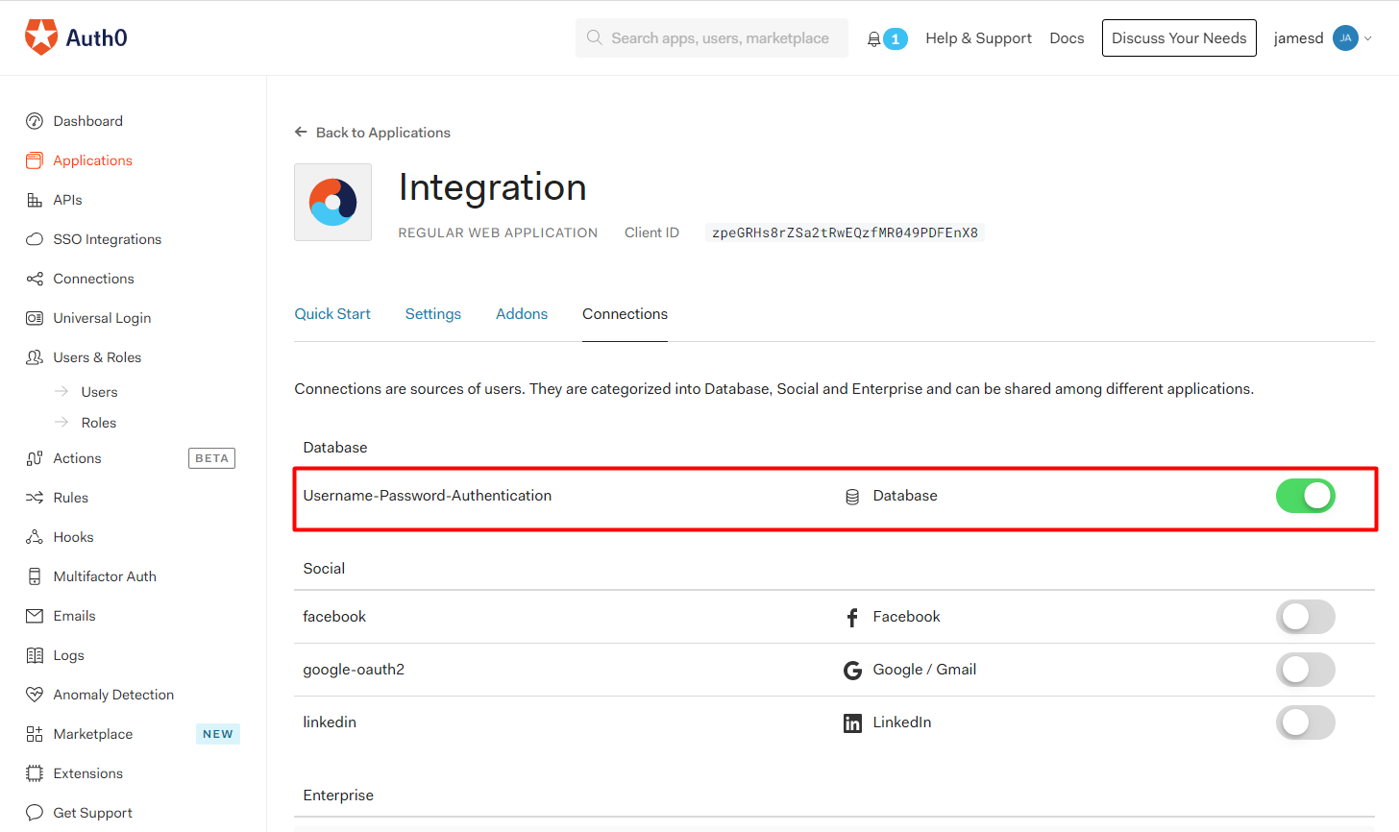Click the Rules shuffle icon
The image size is (1399, 832).
[x=35, y=498]
